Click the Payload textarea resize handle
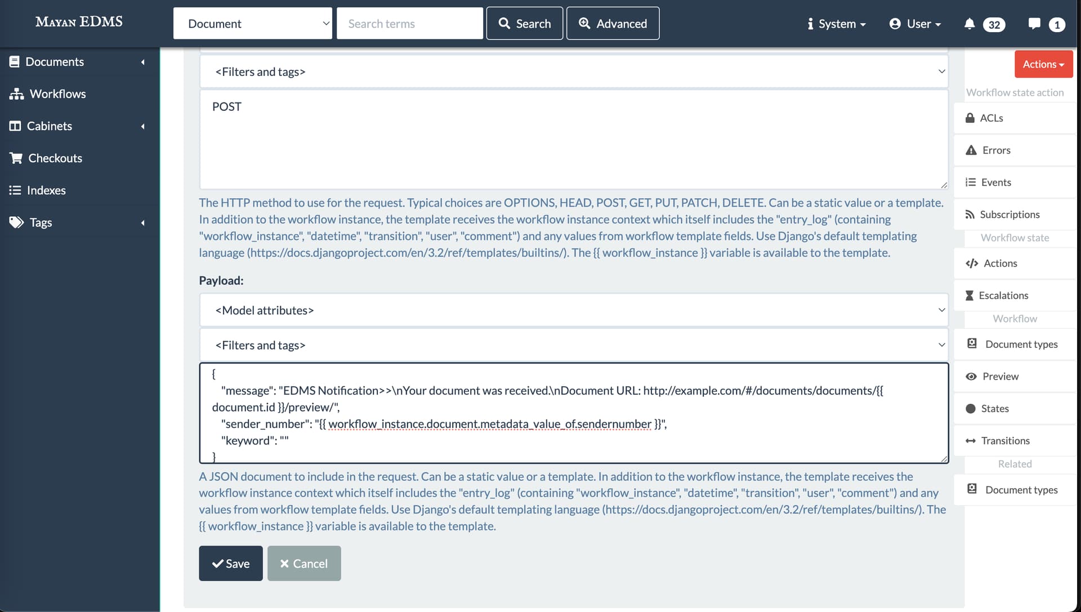The width and height of the screenshot is (1081, 612). 944,459
